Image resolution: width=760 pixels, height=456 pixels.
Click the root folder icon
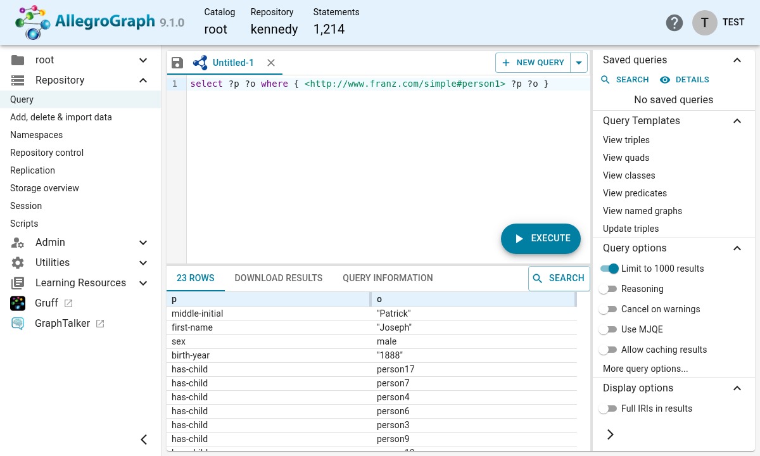[x=18, y=60]
